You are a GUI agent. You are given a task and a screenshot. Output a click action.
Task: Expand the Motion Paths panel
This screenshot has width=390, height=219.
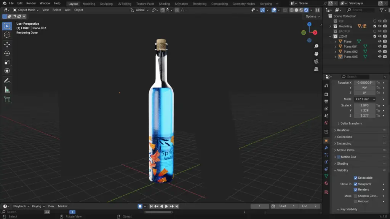coord(345,150)
